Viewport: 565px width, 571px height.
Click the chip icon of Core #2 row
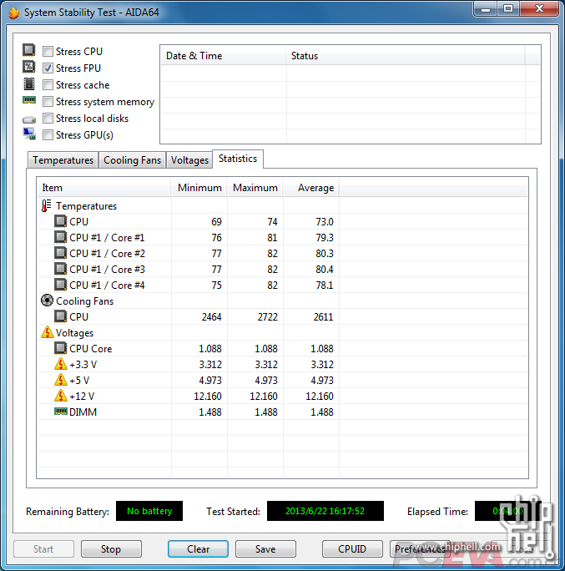pos(60,253)
